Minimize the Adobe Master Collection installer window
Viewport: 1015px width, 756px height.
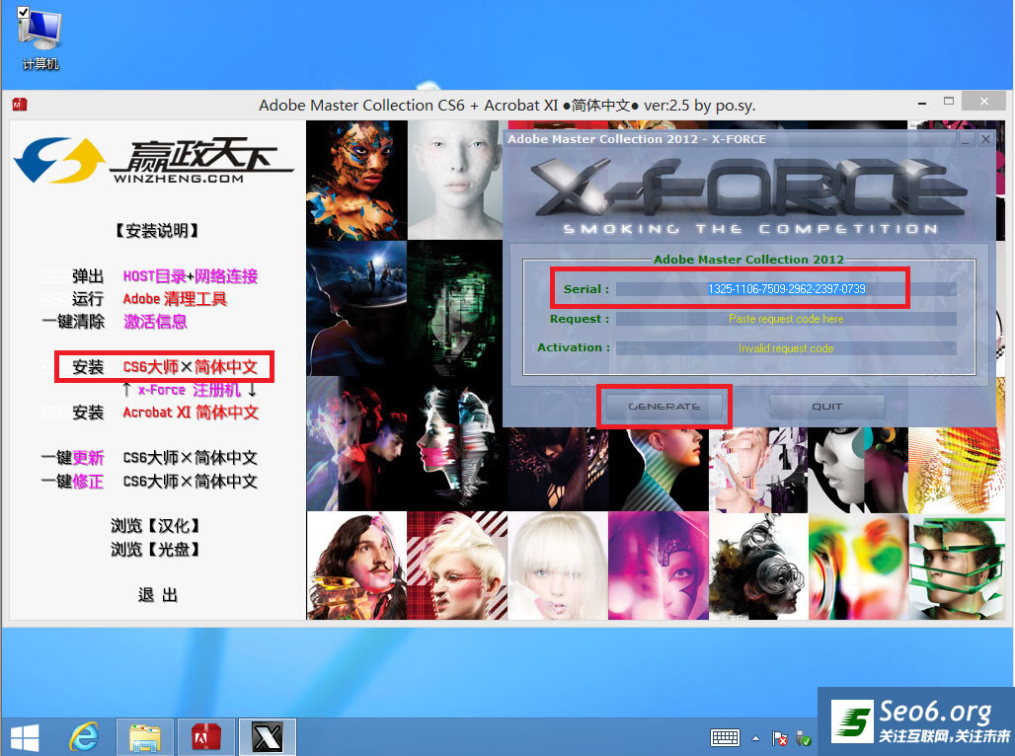point(922,103)
